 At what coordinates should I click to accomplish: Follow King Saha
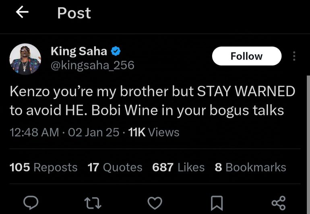[246, 56]
